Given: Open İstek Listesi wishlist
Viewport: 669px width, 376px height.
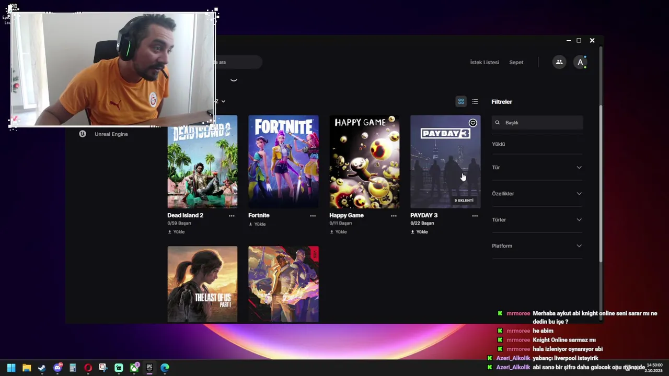Looking at the screenshot, I should (485, 62).
